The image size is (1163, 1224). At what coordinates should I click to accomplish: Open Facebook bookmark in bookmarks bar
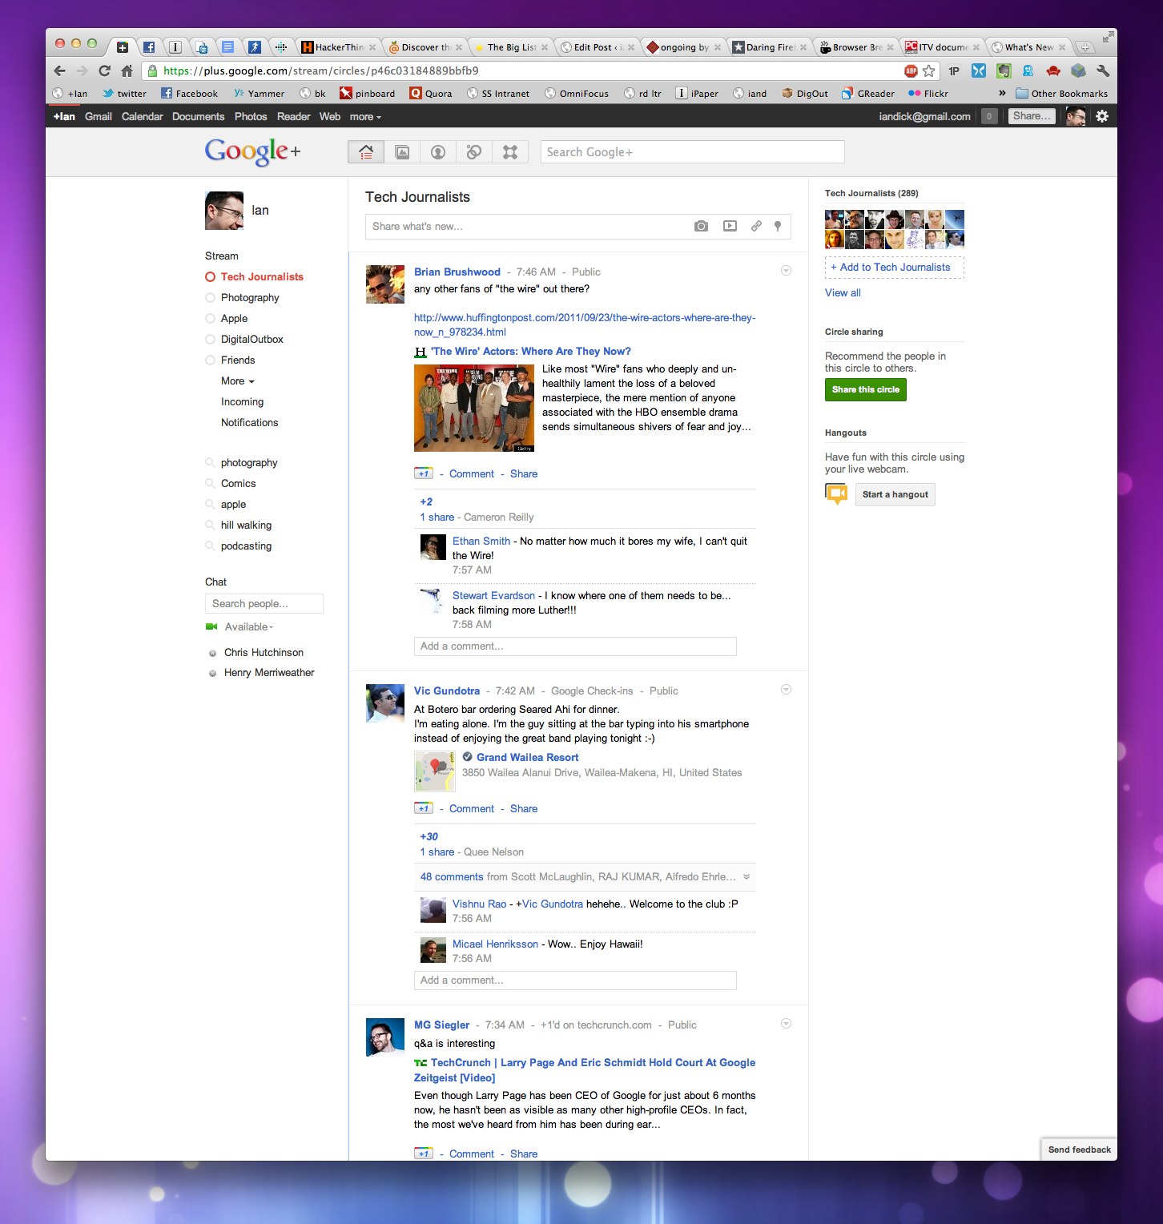189,94
